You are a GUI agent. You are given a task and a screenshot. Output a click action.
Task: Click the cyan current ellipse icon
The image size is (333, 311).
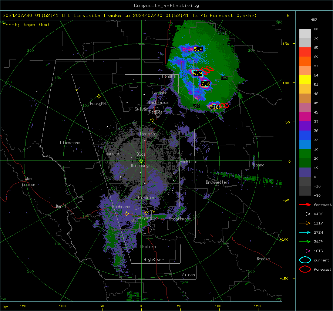(x=305, y=260)
